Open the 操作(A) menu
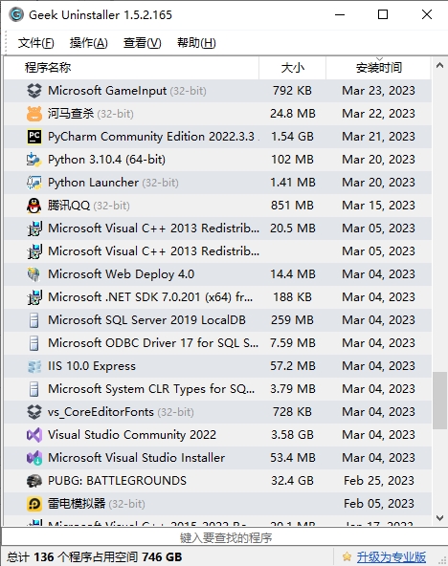448x566 pixels. tap(88, 43)
